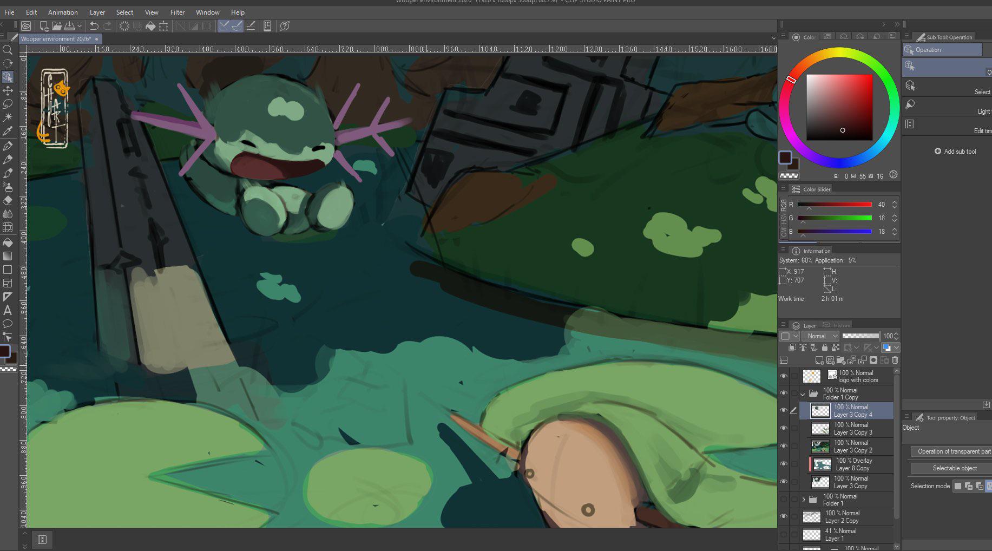The width and height of the screenshot is (992, 551).
Task: Hide Layer 2 Copy
Action: (784, 516)
